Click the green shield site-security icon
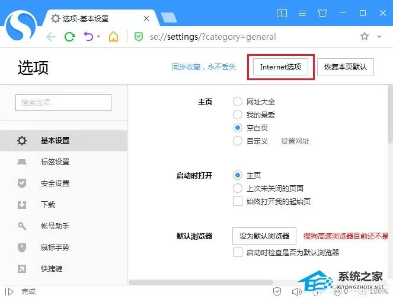The height and width of the screenshot is (298, 393). pos(139,37)
